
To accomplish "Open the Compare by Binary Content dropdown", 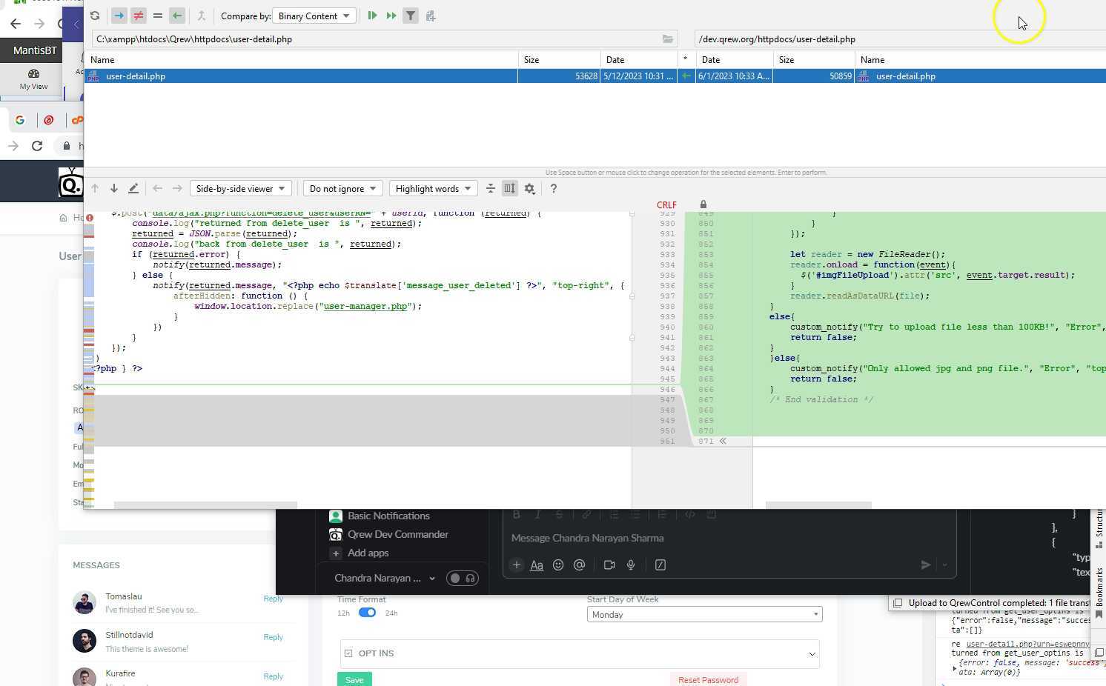I will (314, 16).
